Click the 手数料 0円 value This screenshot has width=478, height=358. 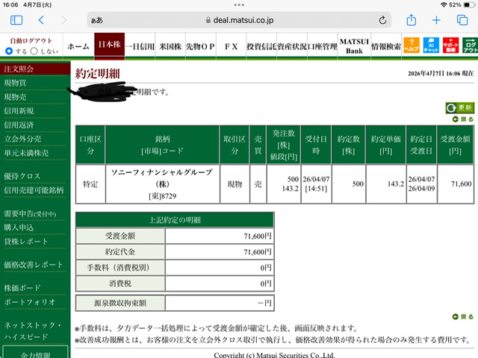pyautogui.click(x=266, y=268)
